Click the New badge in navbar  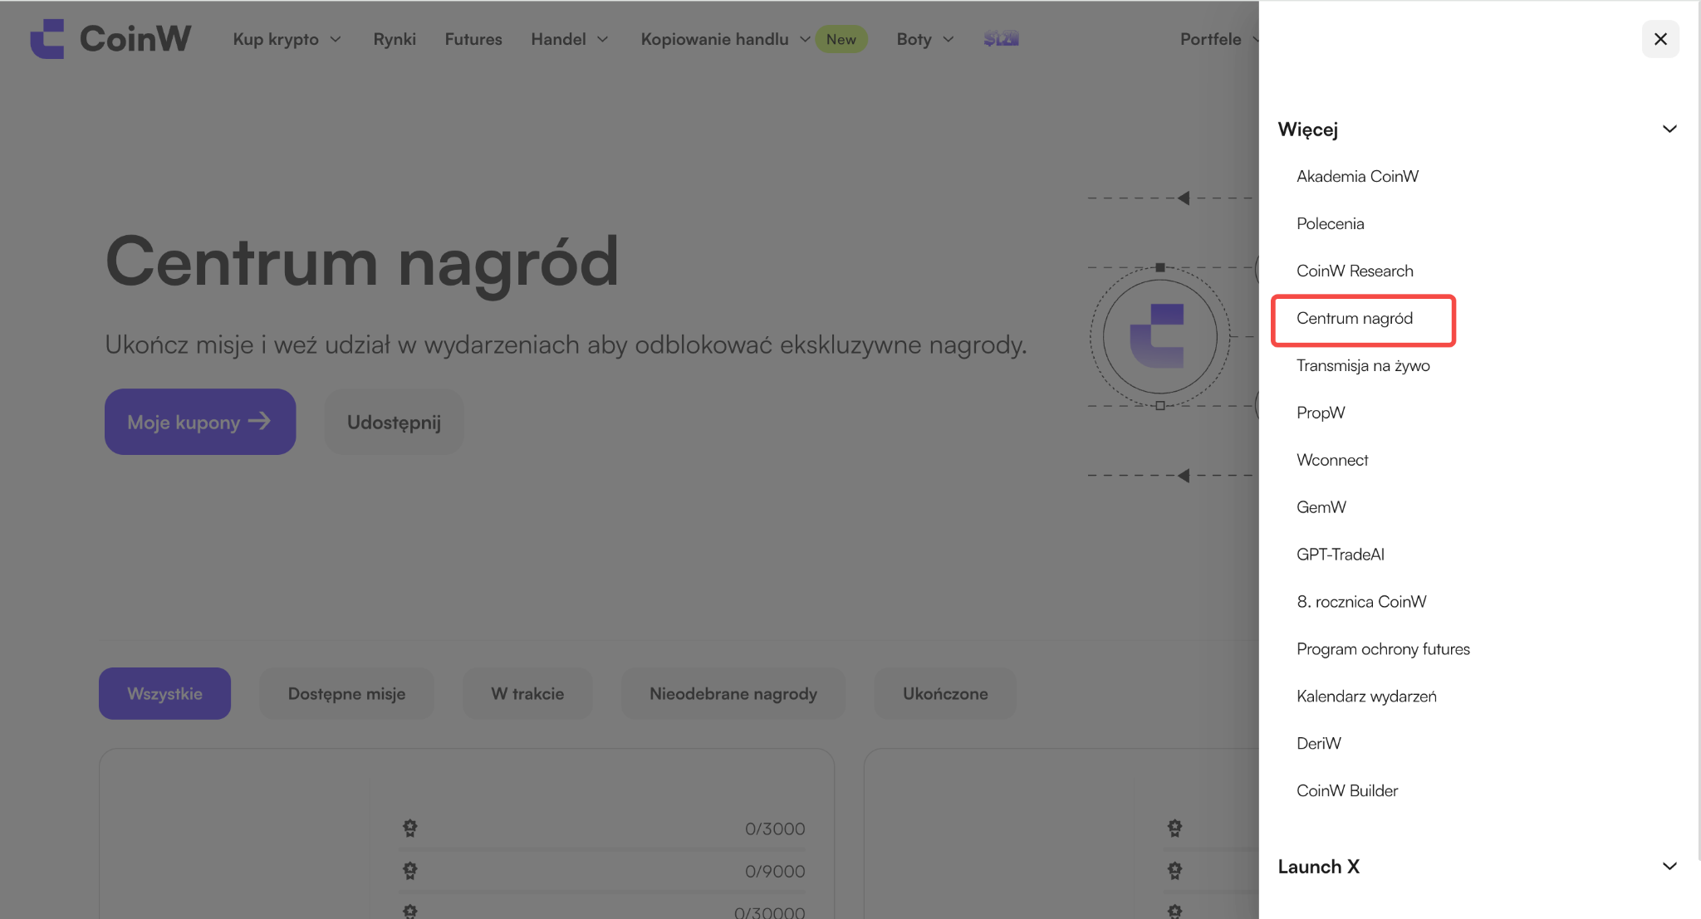click(x=841, y=39)
